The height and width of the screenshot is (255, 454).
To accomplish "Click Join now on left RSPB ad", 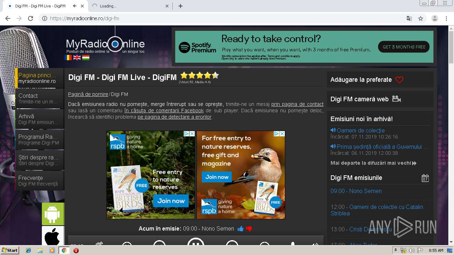I will tap(171, 201).
